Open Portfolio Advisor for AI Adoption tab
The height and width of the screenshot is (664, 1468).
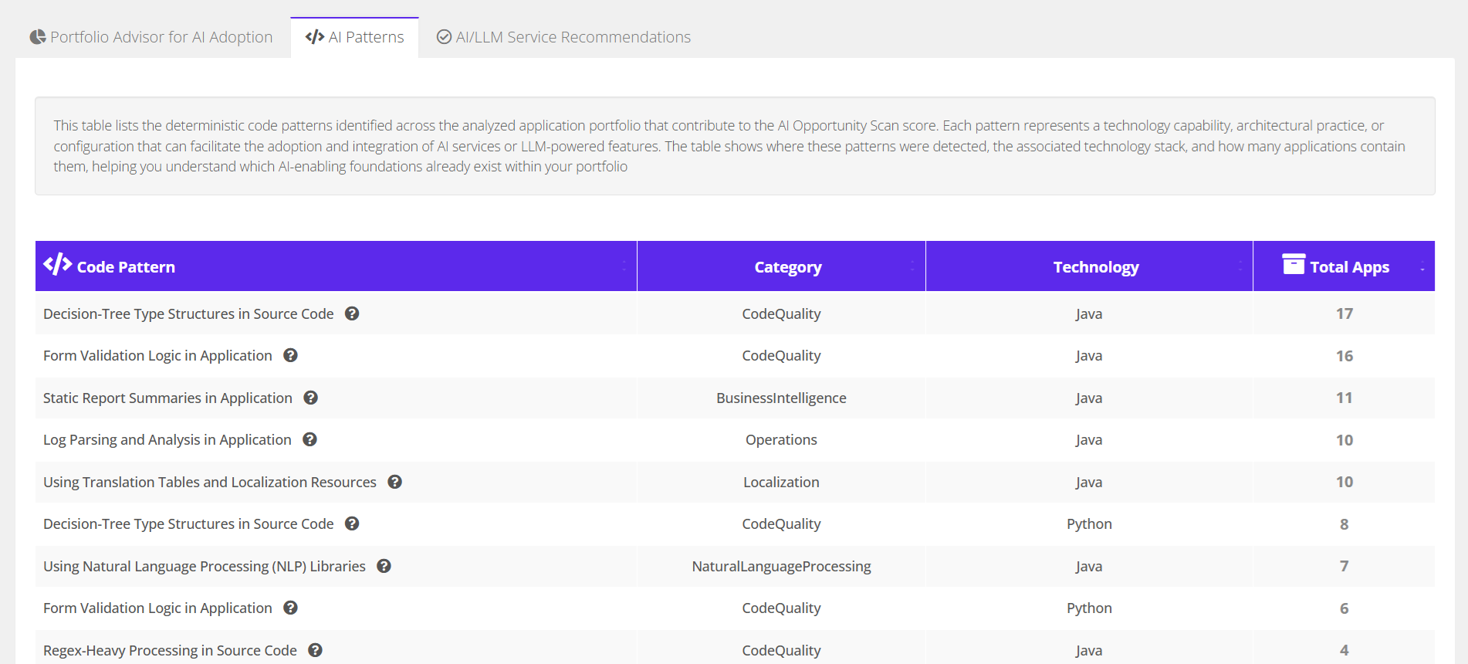(151, 37)
